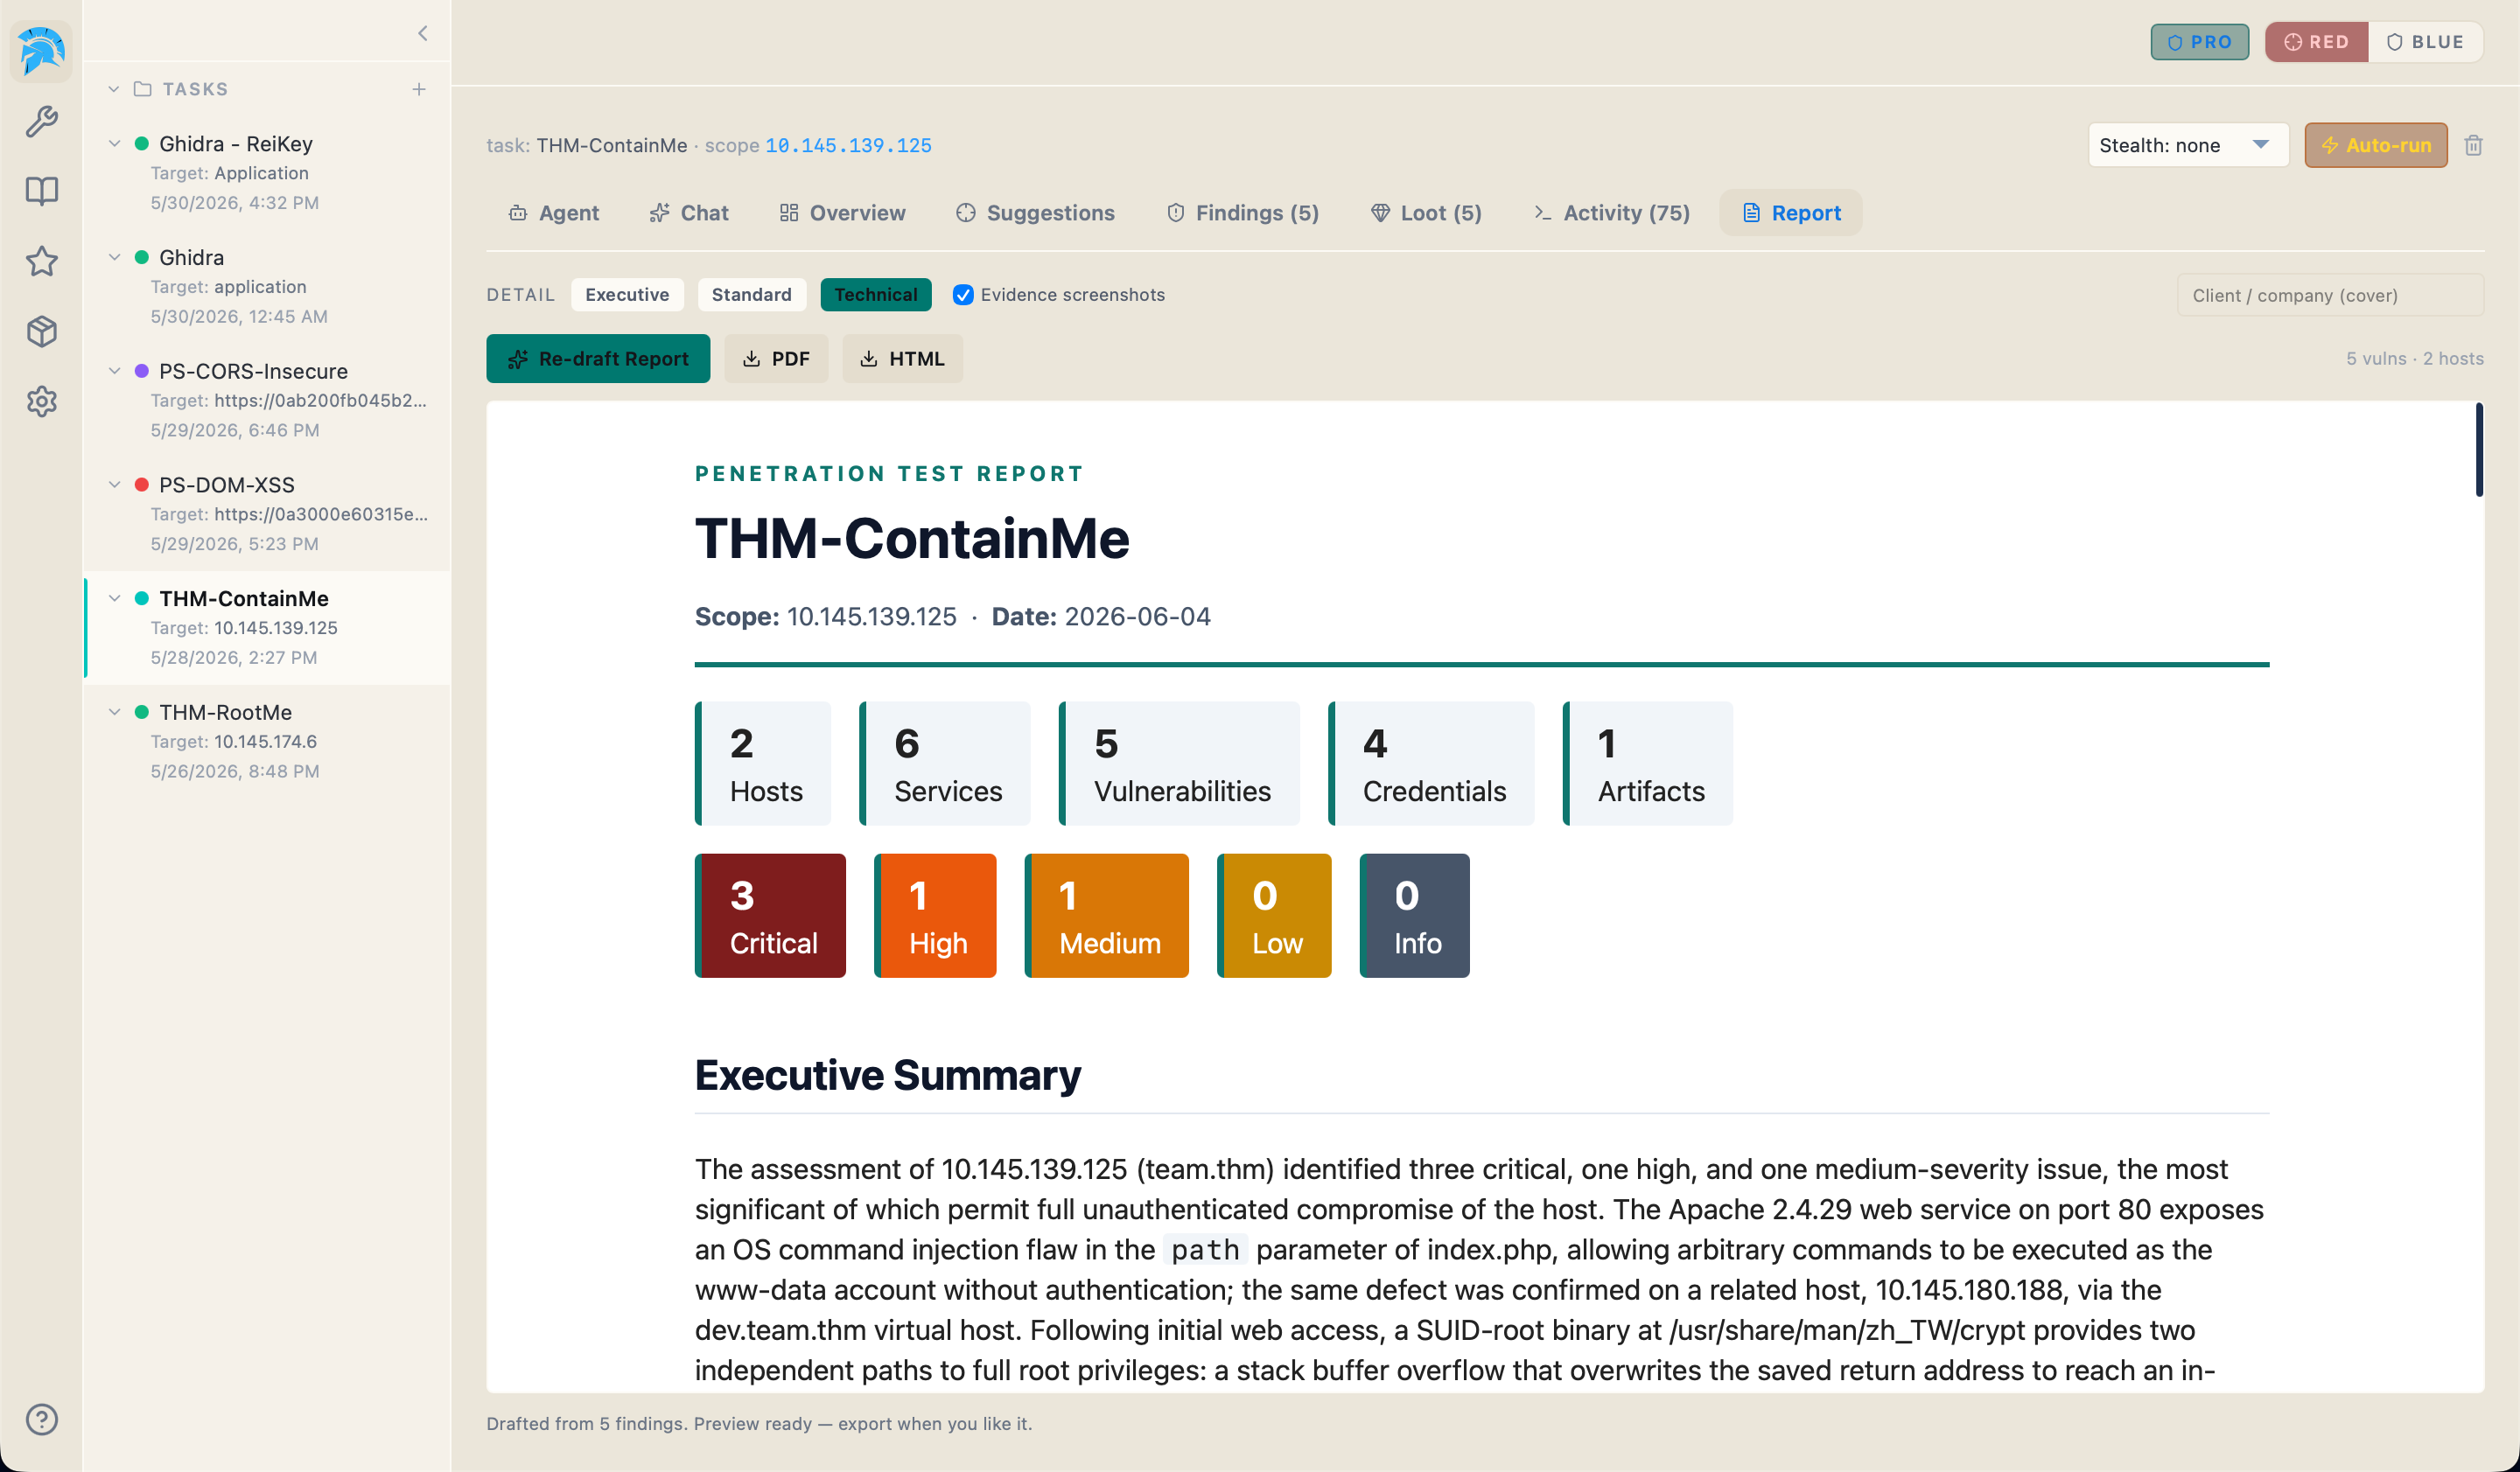Click the 1 High severity tile
Image resolution: width=2520 pixels, height=1472 pixels.
click(x=935, y=916)
